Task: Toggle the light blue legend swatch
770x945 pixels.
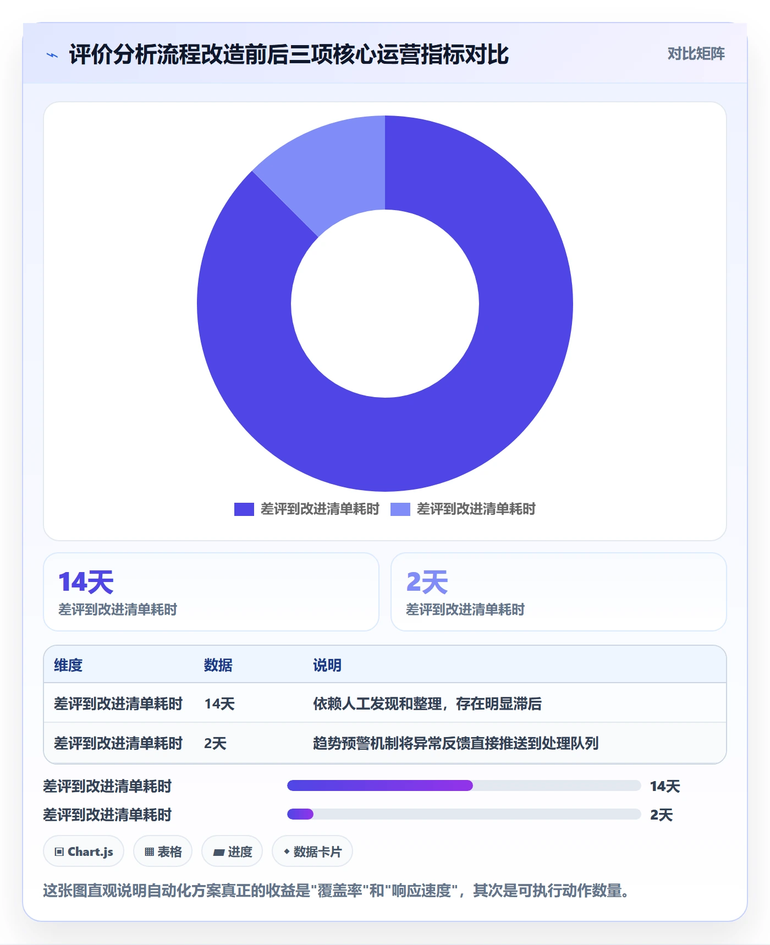Action: click(x=400, y=509)
